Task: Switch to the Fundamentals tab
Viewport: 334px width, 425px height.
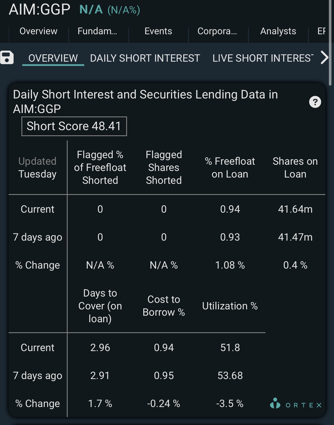Action: point(97,31)
